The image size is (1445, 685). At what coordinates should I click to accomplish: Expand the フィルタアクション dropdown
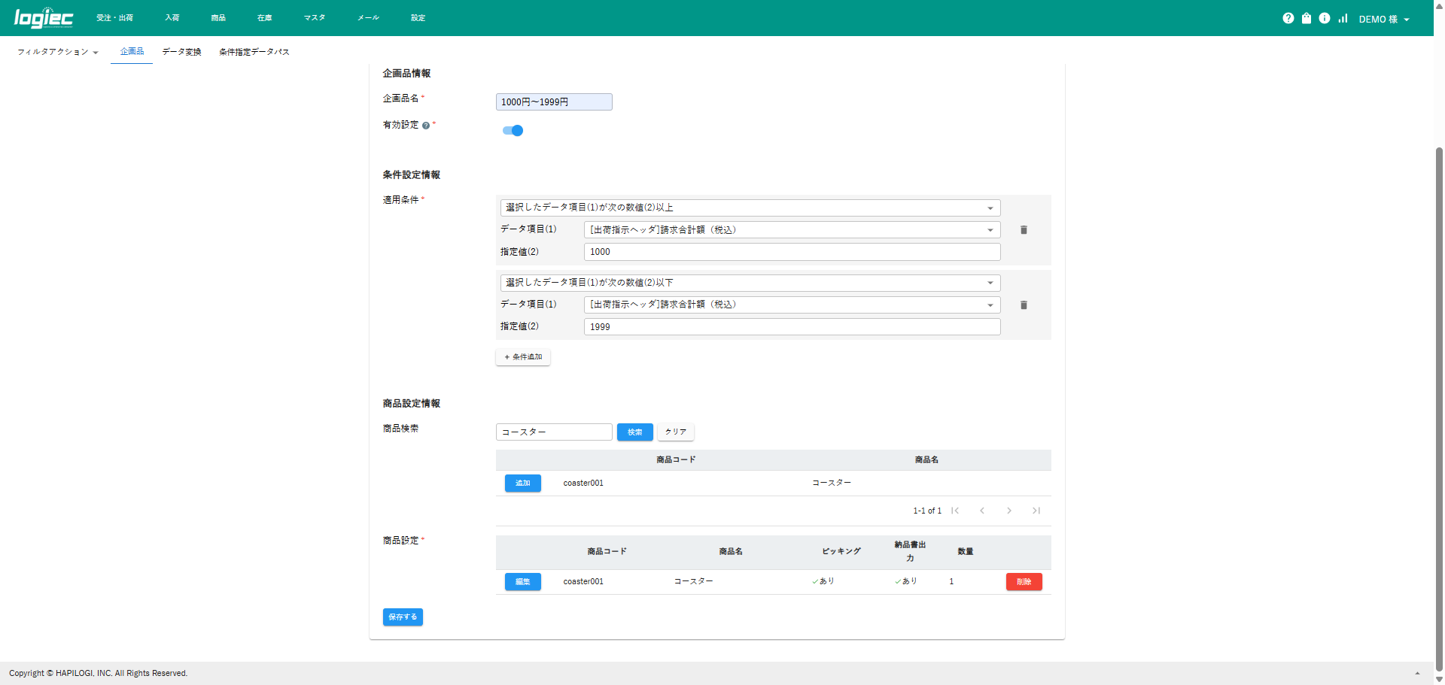(58, 52)
